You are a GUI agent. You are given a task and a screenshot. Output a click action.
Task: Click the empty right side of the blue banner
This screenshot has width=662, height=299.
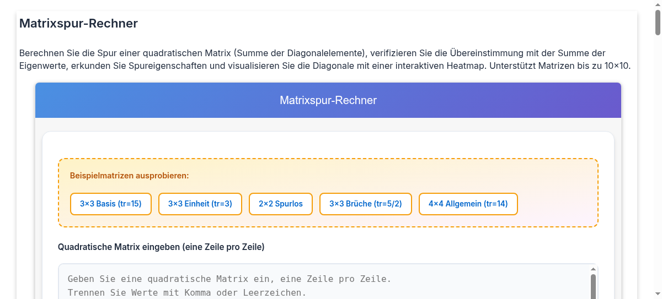click(x=524, y=100)
